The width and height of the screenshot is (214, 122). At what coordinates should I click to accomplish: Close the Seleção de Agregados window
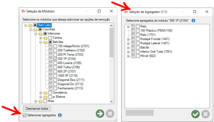pos(207,12)
